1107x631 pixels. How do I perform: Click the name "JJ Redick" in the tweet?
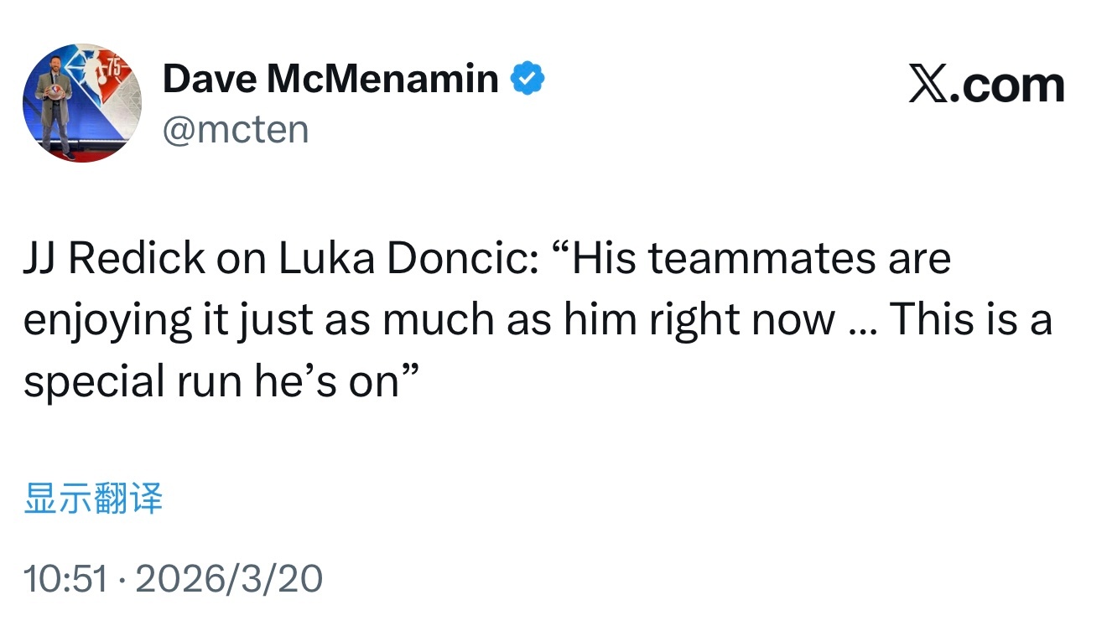114,258
